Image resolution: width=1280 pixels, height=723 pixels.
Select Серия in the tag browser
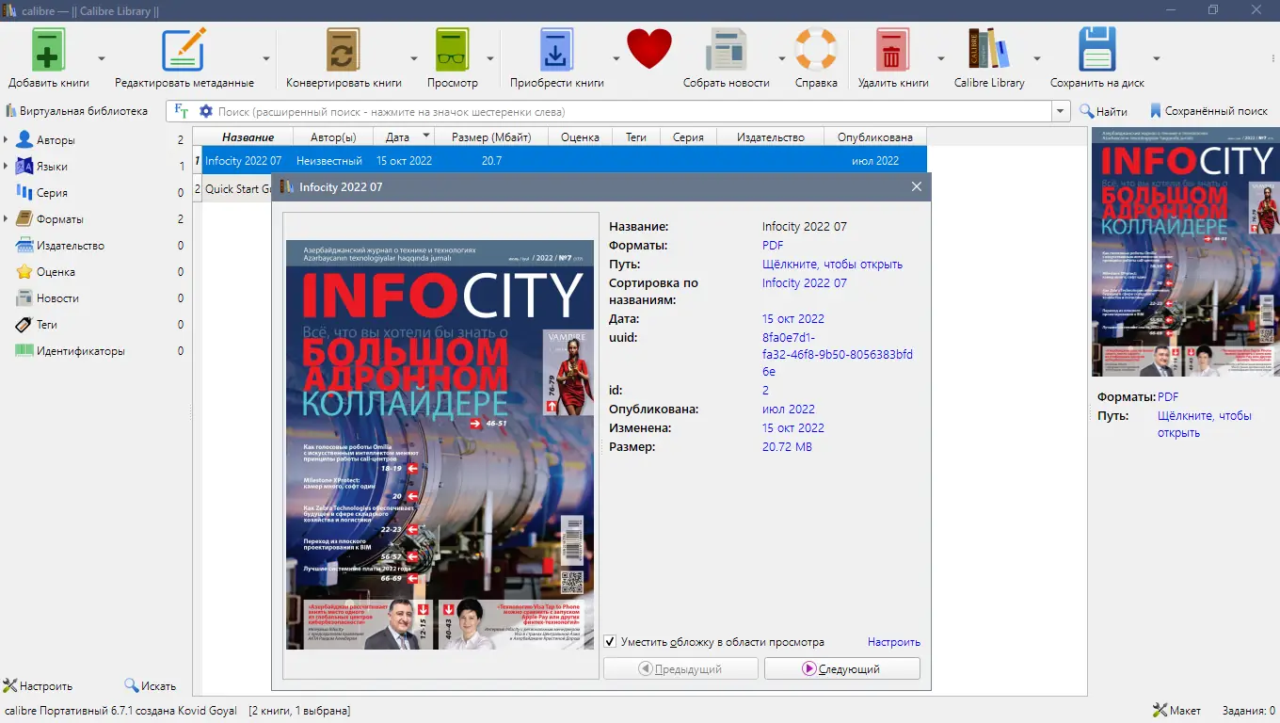[x=52, y=193]
